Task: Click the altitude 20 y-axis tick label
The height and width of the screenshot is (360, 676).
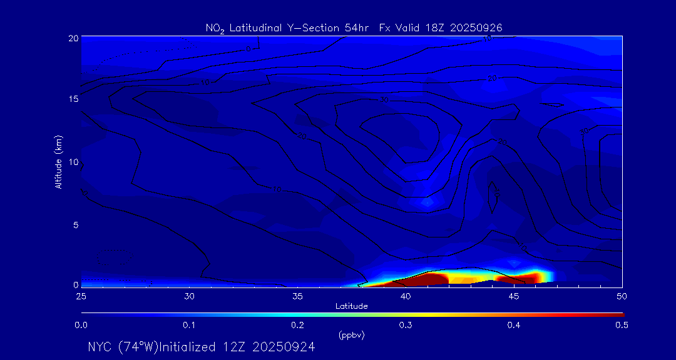Action: [x=72, y=37]
